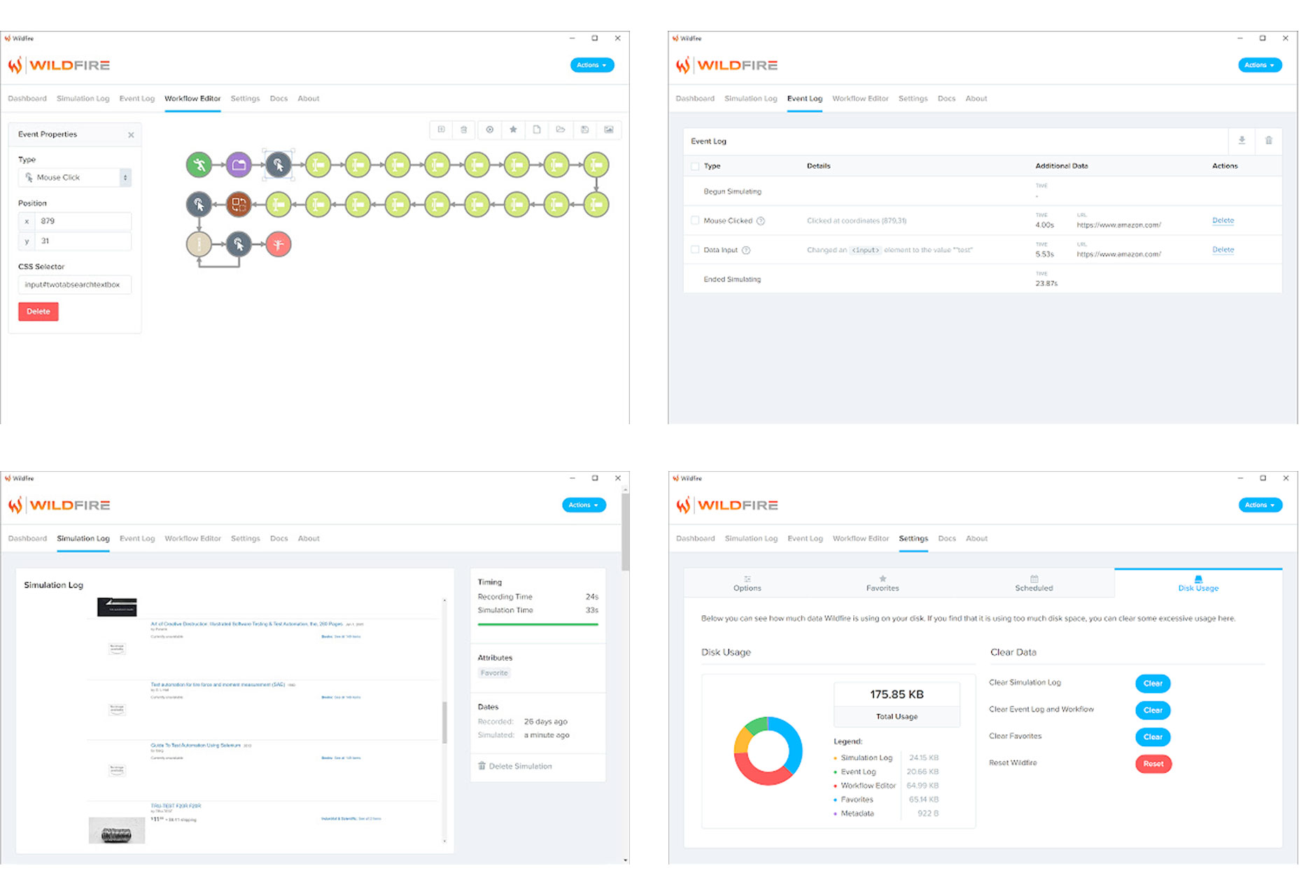This screenshot has width=1299, height=896.
Task: Click the simulation log panel inner scrollbar
Action: pyautogui.click(x=444, y=721)
